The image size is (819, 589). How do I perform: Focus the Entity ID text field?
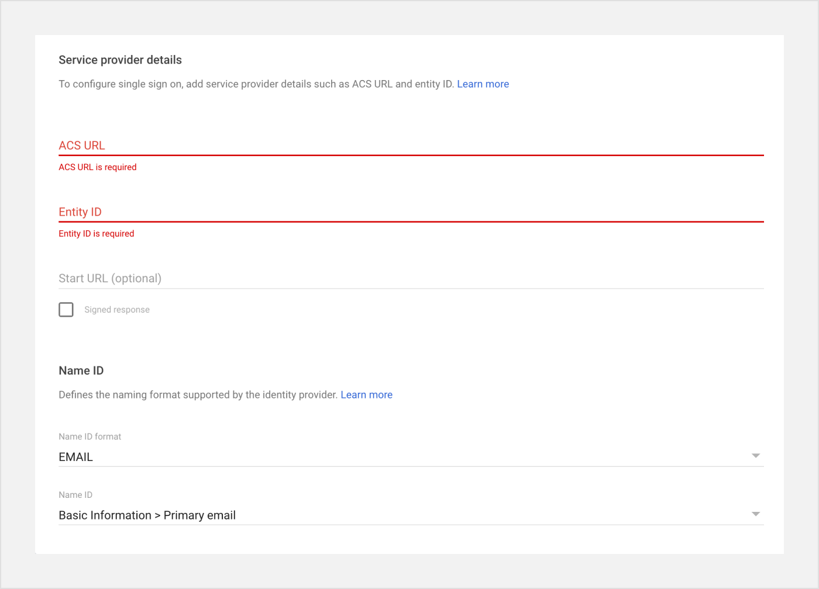(x=411, y=212)
